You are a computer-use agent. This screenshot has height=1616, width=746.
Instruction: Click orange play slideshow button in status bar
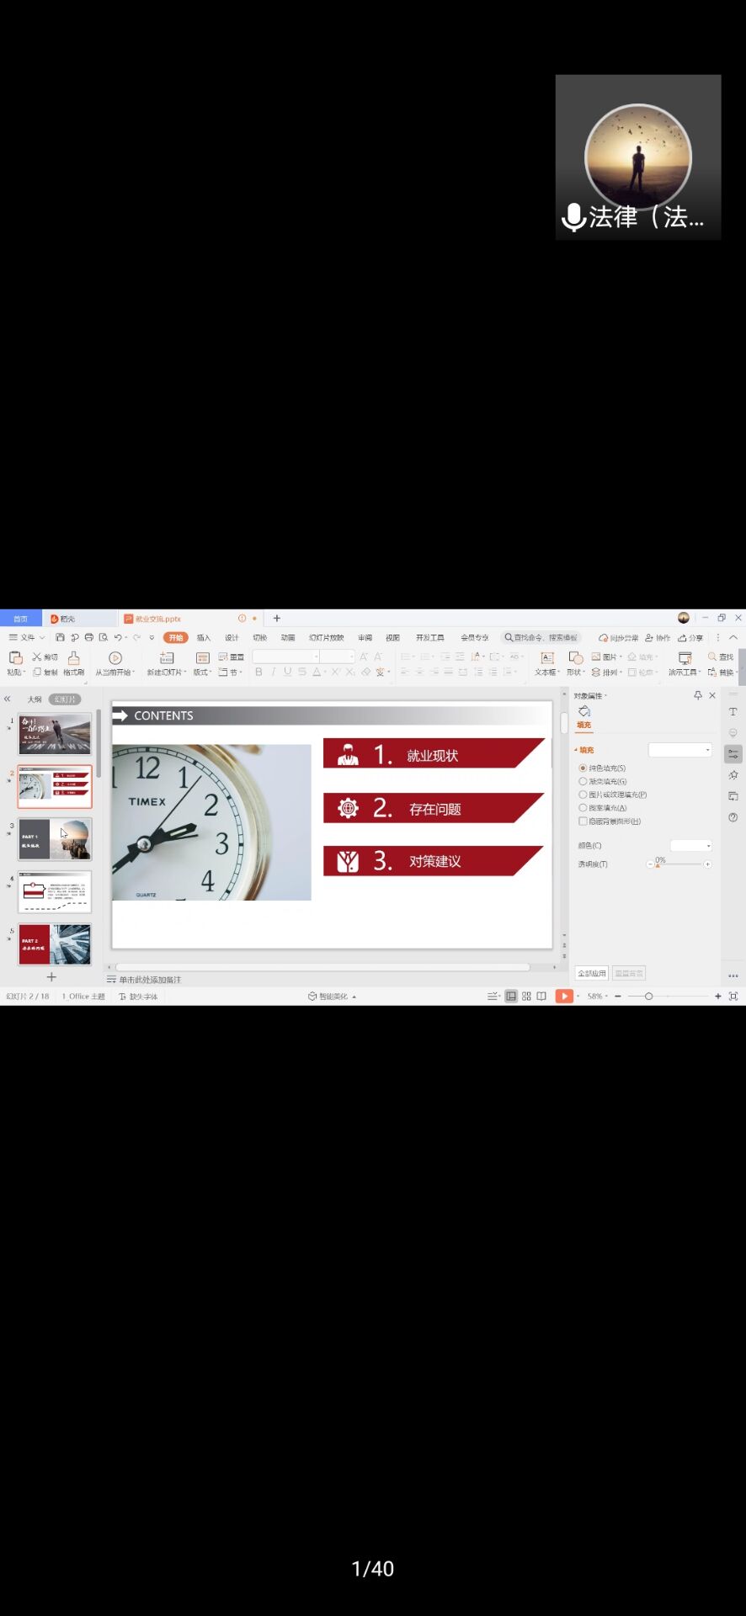(563, 997)
